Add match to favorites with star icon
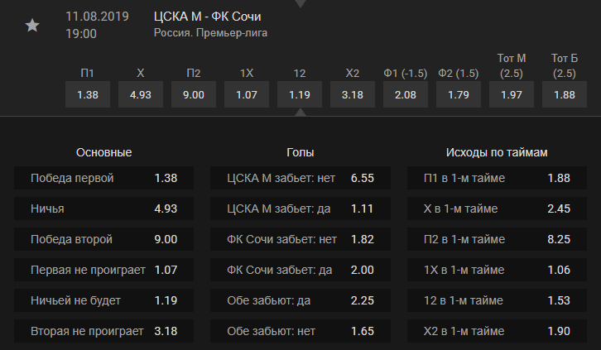The width and height of the screenshot is (601, 350). click(32, 26)
